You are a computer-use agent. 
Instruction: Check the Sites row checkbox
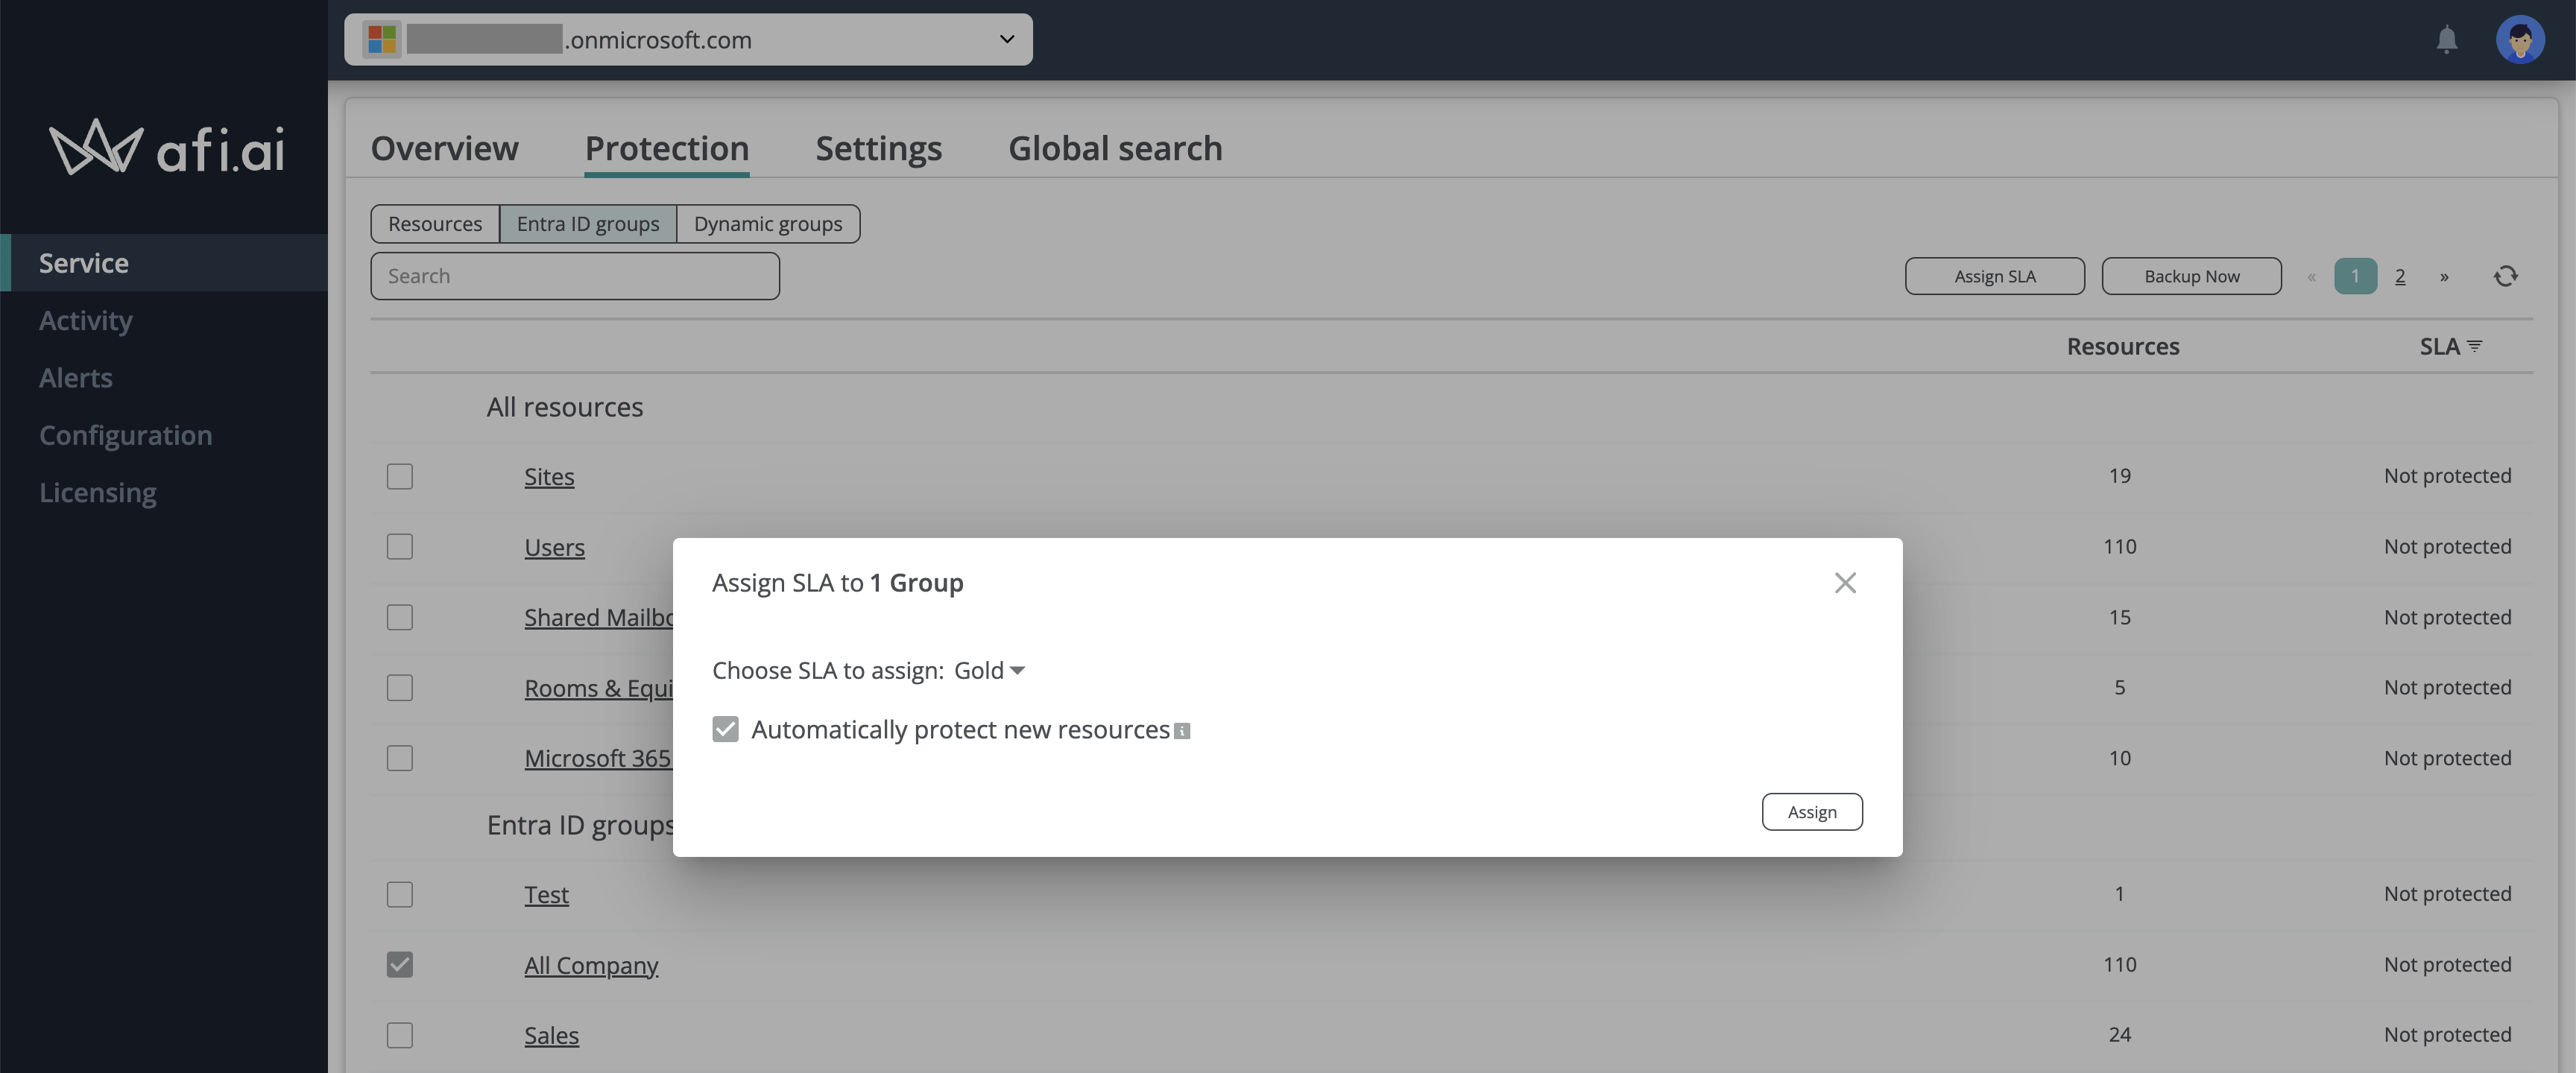click(400, 476)
